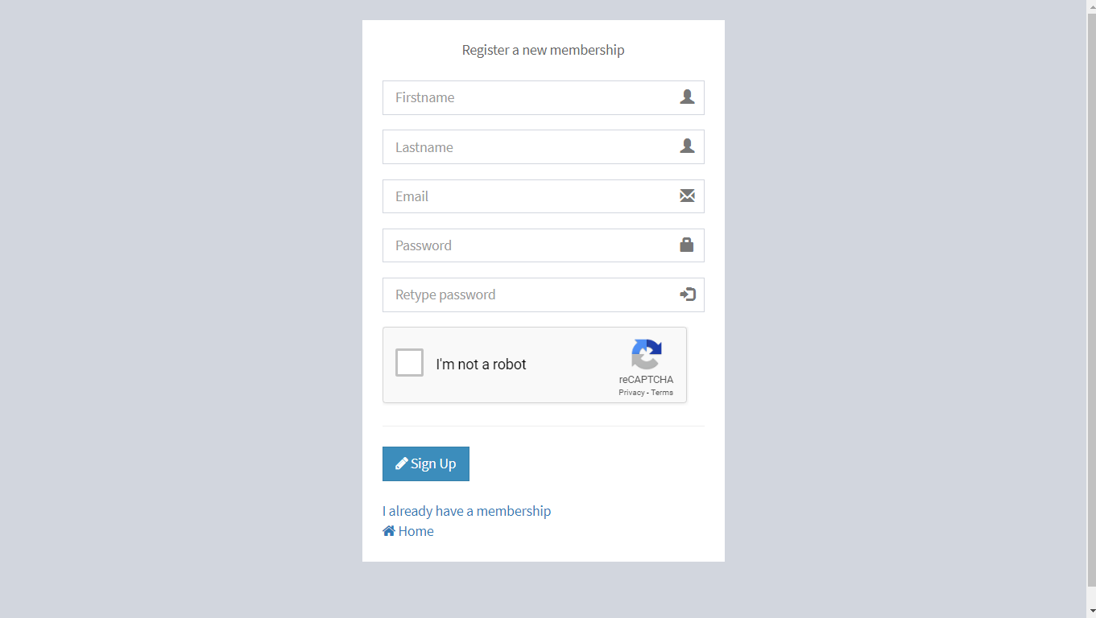Viewport: 1096px width, 618px height.
Task: Click the envelope icon in the Email field
Action: point(687,196)
